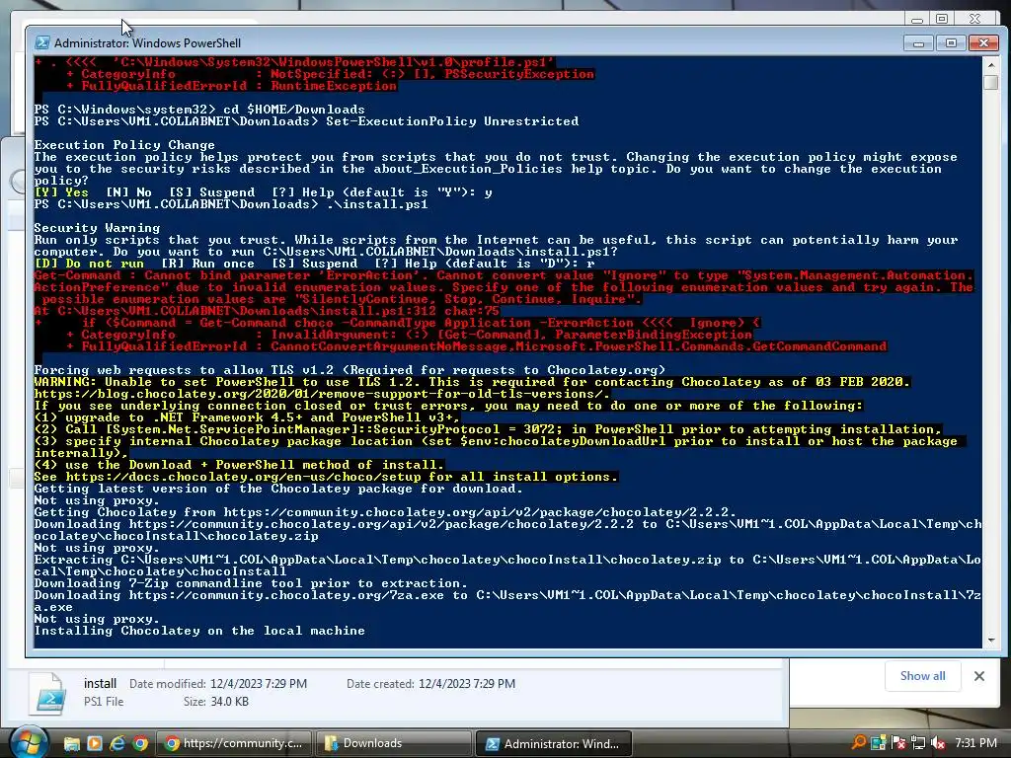Click install PS1 file icon in details pane

(47, 694)
